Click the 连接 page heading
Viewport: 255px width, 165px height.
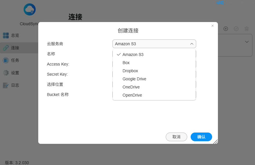(75, 17)
